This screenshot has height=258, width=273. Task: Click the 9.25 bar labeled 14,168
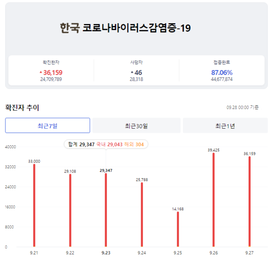point(178,229)
